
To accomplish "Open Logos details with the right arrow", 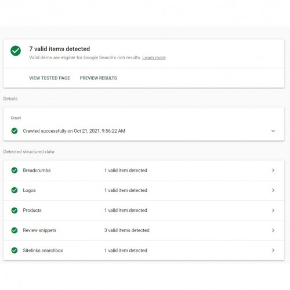I will pyautogui.click(x=273, y=190).
